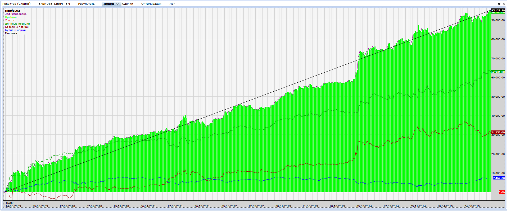Click the Убыток legend label
The height and width of the screenshot is (211, 507).
10,20
